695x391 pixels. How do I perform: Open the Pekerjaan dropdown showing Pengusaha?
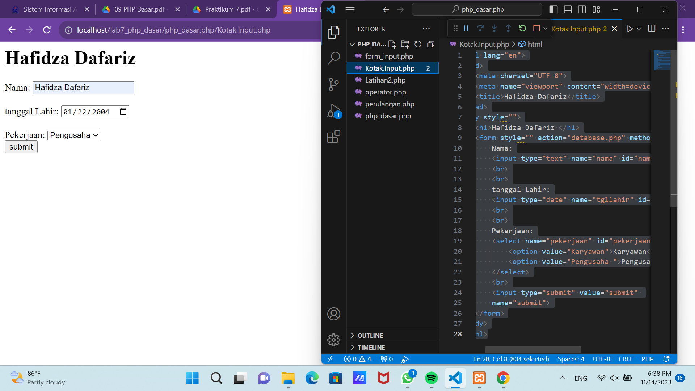point(74,135)
